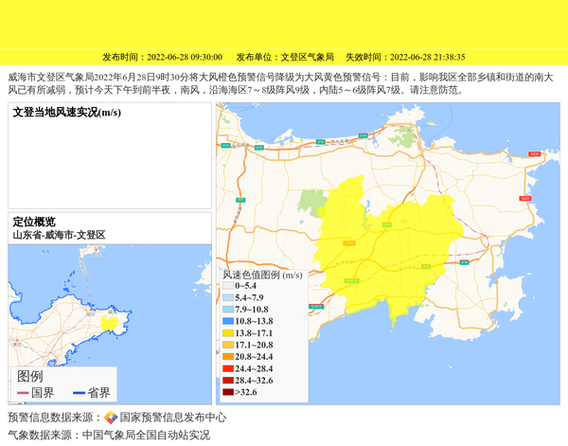
Task: Choose the yellow 13.8~17.1 legend swatch
Action: pos(228,333)
